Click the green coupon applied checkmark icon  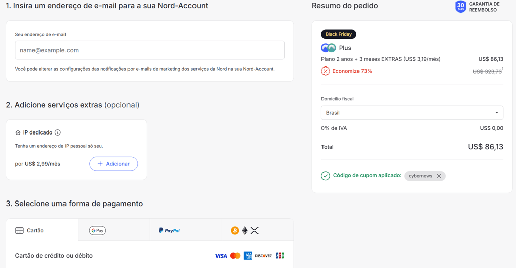tap(326, 176)
